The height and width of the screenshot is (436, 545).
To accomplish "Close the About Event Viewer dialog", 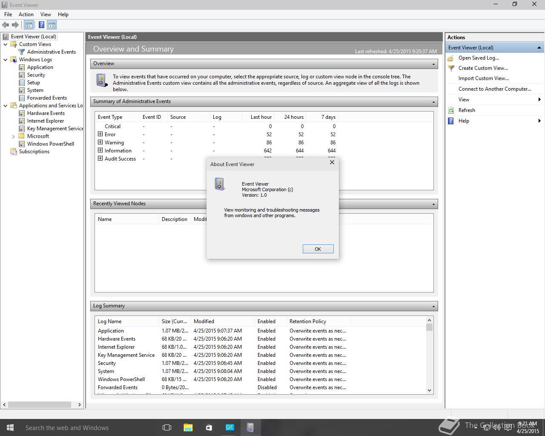I will [x=332, y=162].
